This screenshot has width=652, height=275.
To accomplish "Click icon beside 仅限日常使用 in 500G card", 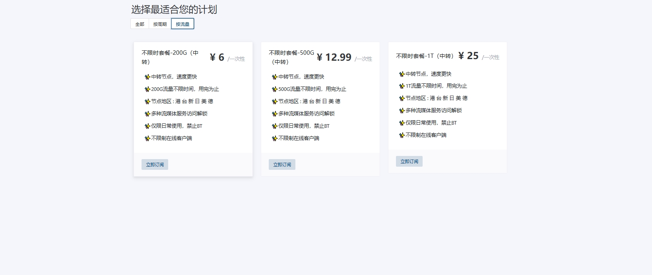I will point(275,126).
